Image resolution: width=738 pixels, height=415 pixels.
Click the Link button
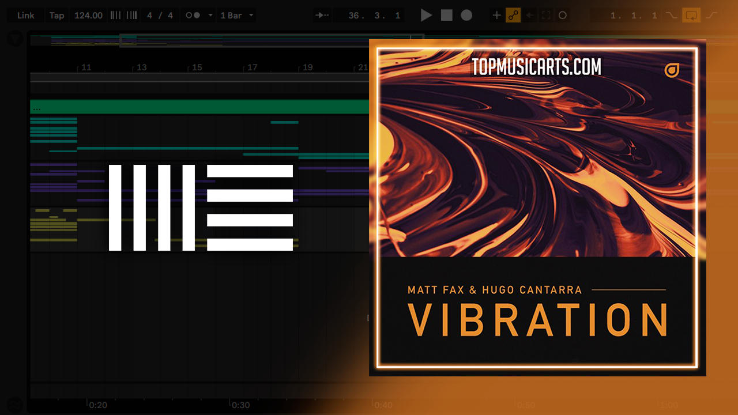[x=25, y=16]
